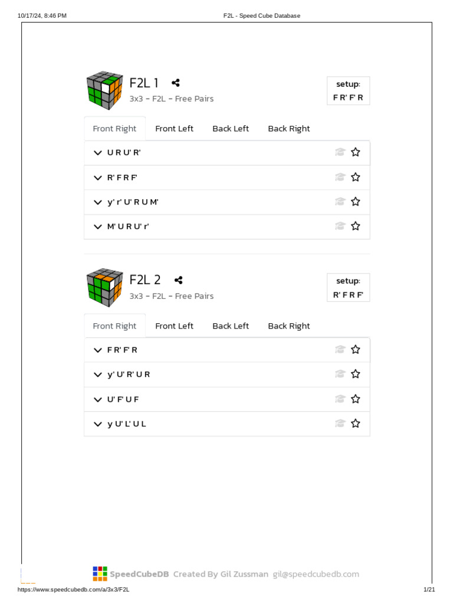Viewport: 453px width, 605px height.
Task: Click the share icon next to F2L 1
Action: click(x=176, y=83)
